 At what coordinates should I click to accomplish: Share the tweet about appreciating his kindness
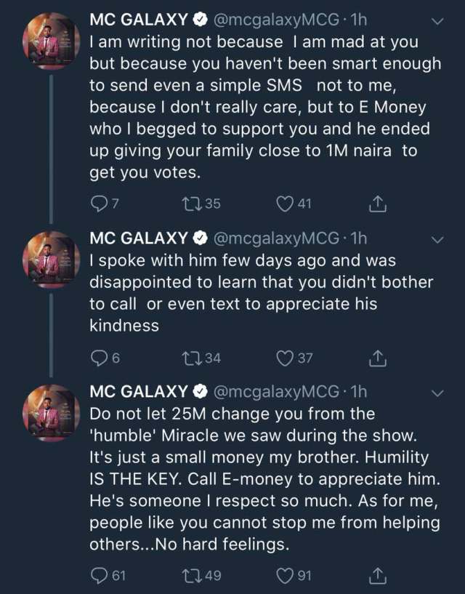coord(377,357)
